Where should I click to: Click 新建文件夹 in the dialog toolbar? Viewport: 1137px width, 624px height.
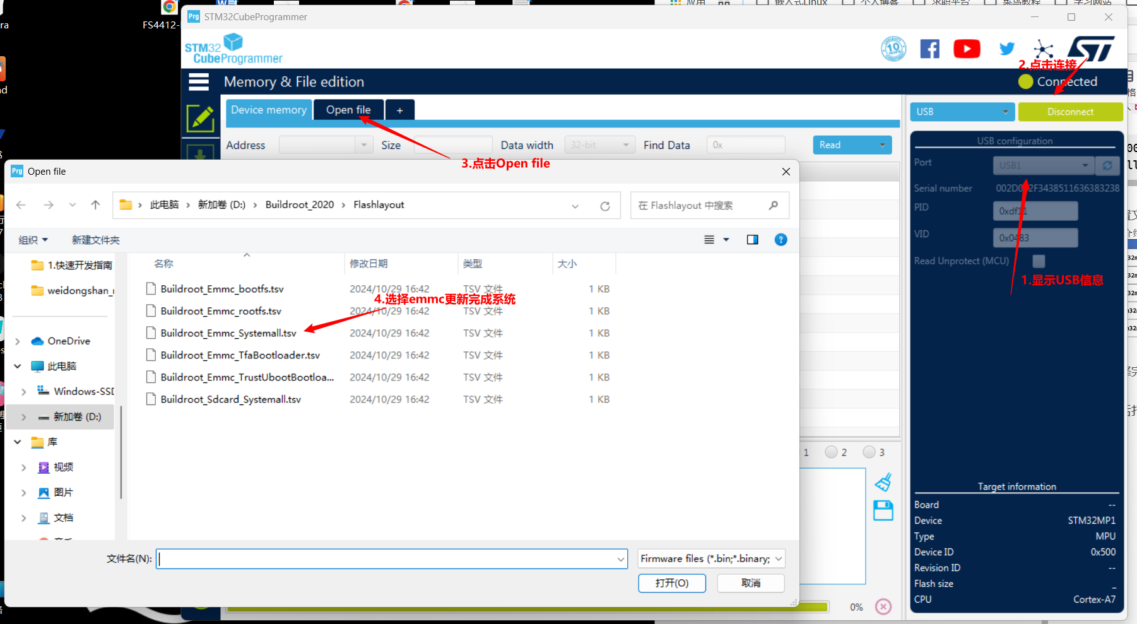tap(95, 240)
